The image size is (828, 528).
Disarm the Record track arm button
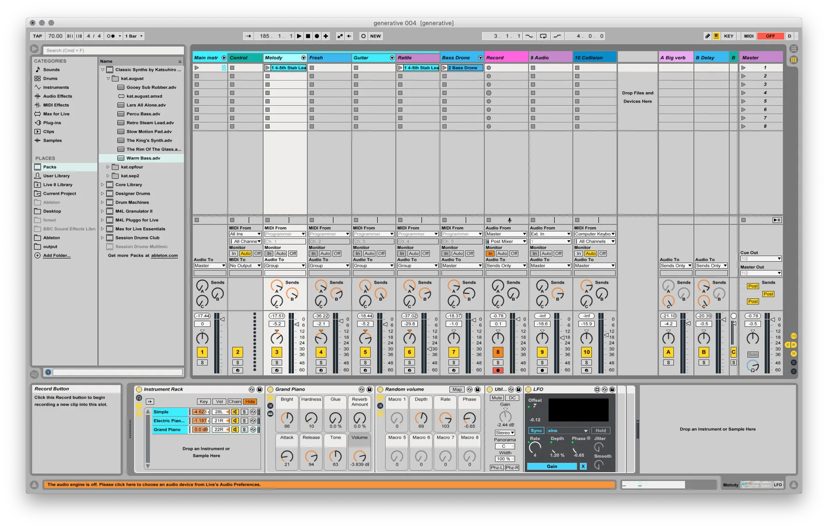pyautogui.click(x=498, y=371)
